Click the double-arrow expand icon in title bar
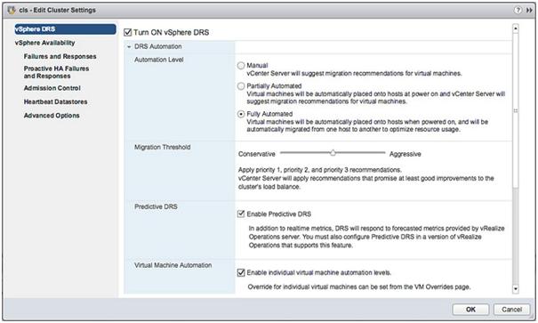This screenshot has width=538, height=323. click(529, 11)
